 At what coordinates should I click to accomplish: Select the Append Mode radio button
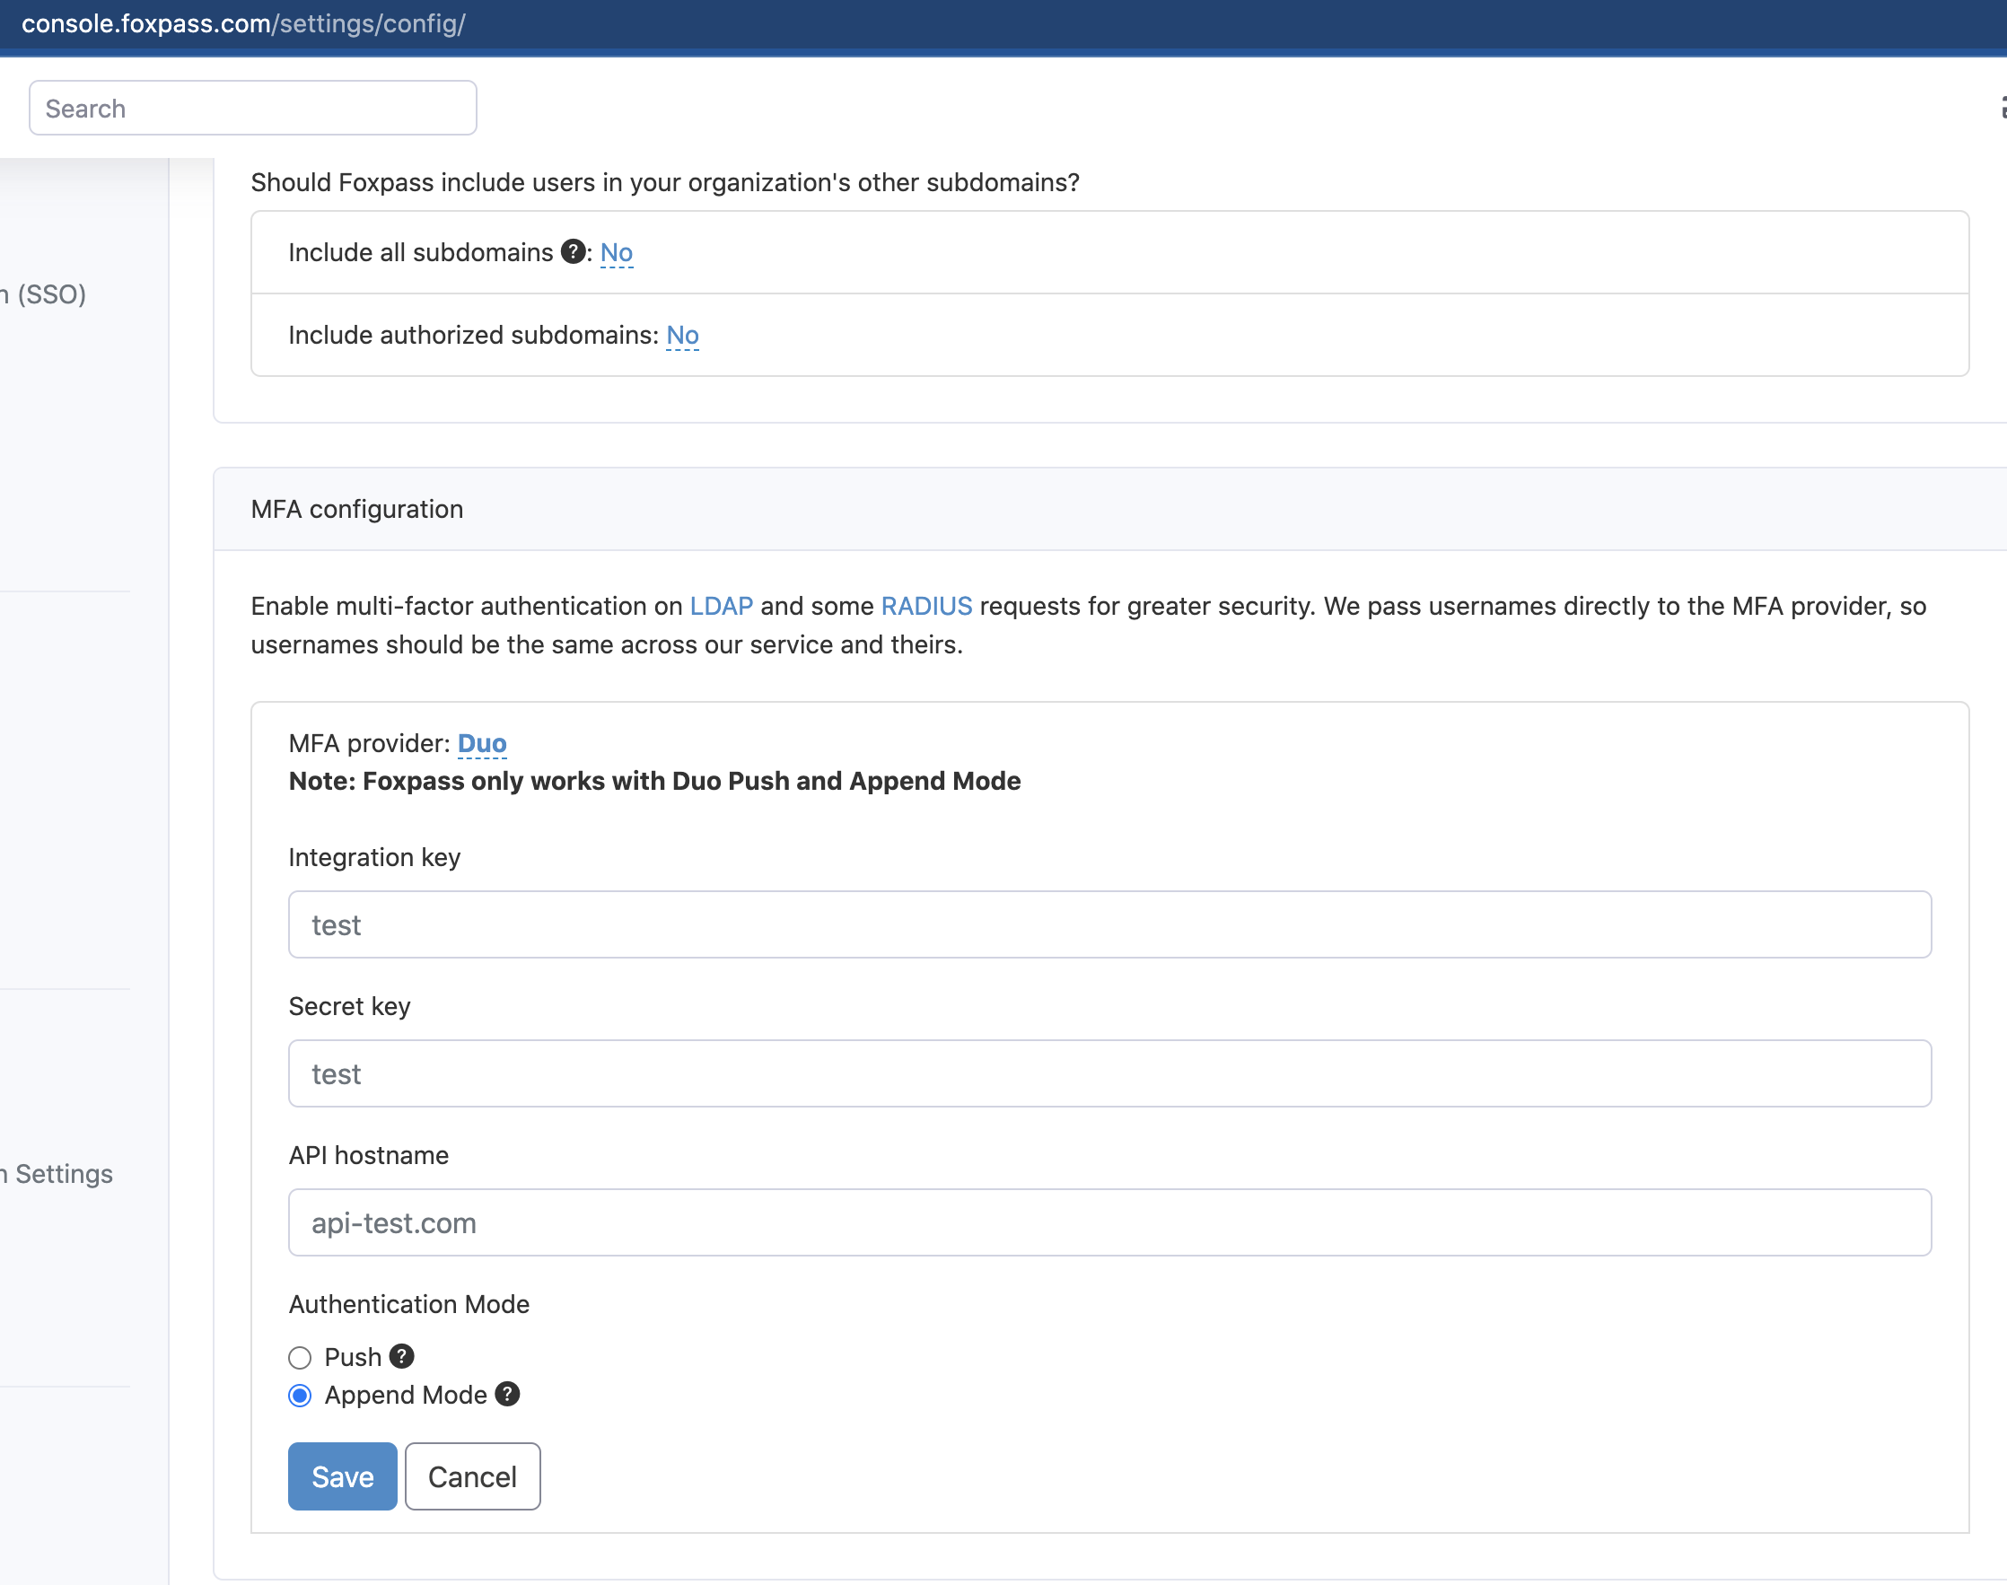[x=300, y=1396]
